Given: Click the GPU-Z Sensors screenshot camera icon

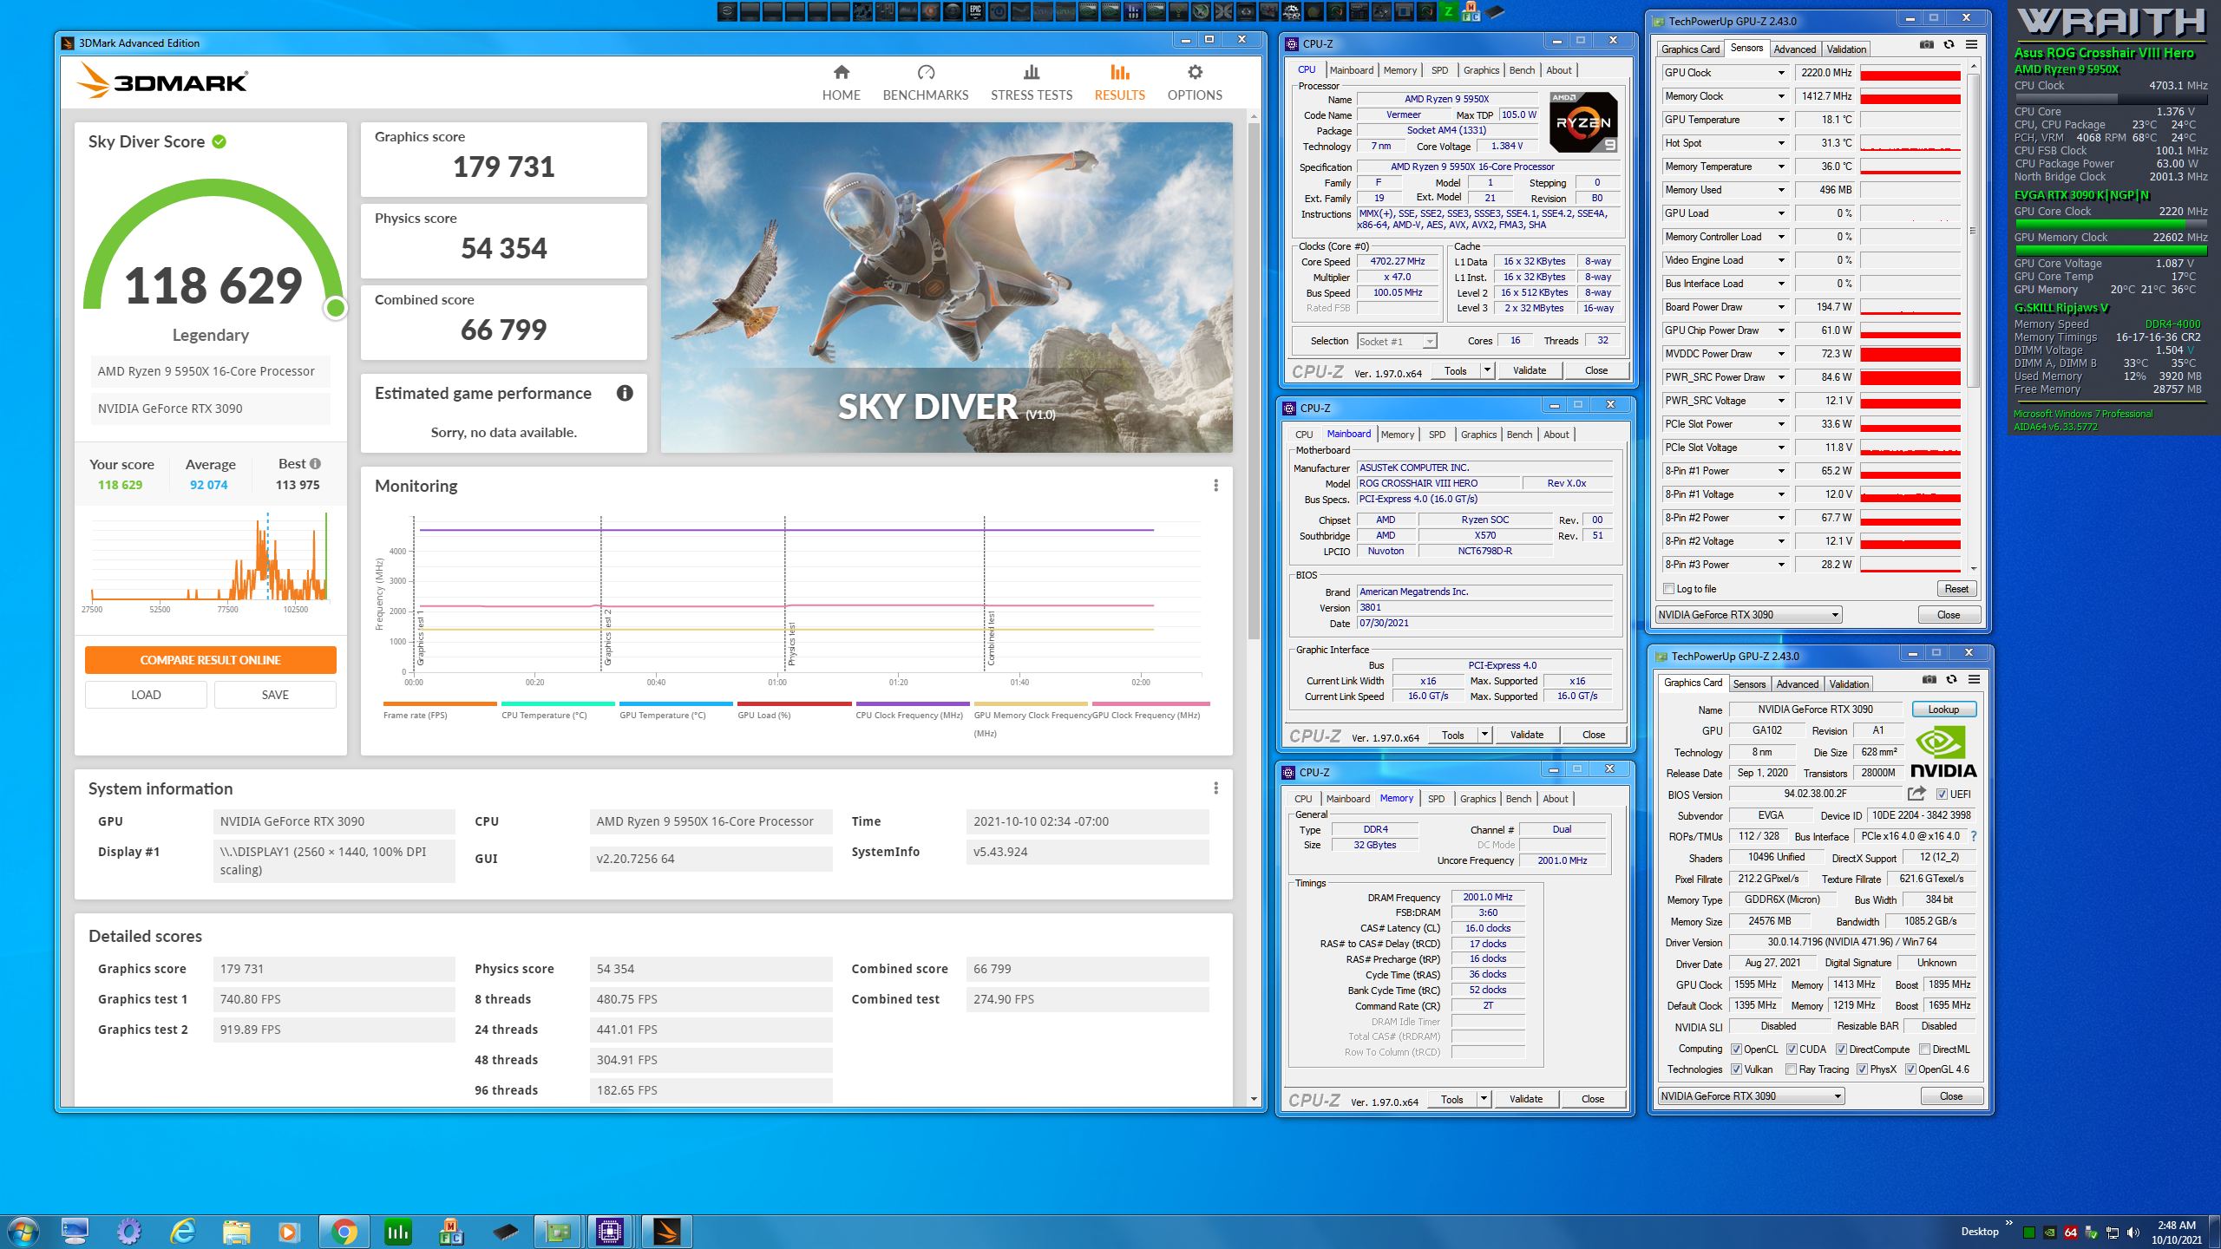Looking at the screenshot, I should coord(1926,45).
